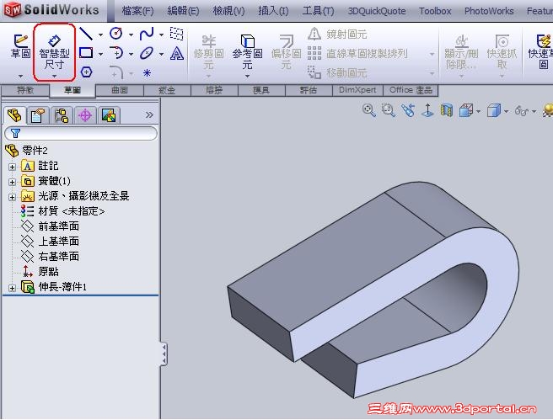Expand the 光源、攝影機及全景 node

click(13, 197)
